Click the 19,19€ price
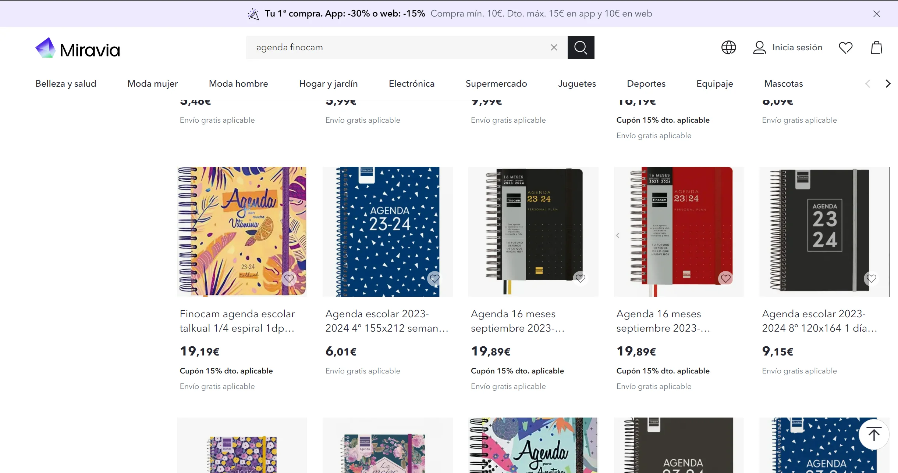The height and width of the screenshot is (473, 898). pos(199,351)
